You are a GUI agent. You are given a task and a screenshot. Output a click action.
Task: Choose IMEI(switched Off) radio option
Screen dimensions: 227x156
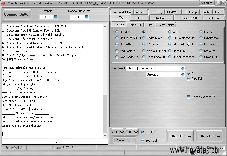(170, 38)
